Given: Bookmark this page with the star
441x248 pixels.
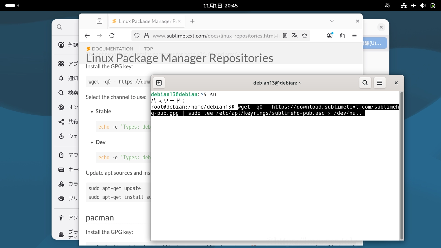Looking at the screenshot, I should [x=305, y=36].
